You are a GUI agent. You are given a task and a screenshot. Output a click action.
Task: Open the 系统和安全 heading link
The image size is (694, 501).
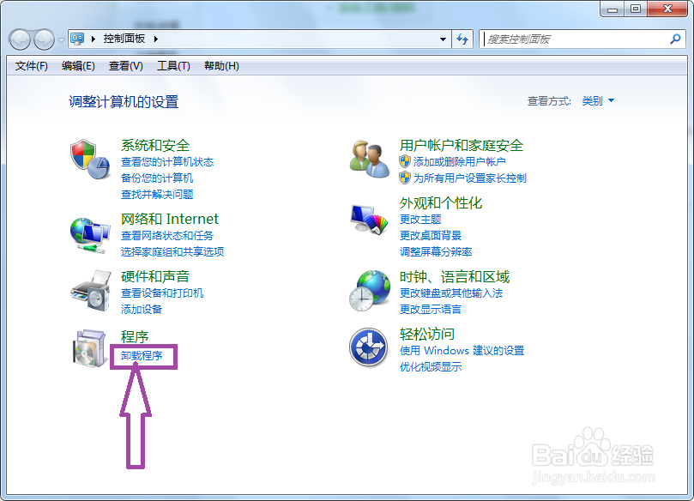click(155, 145)
